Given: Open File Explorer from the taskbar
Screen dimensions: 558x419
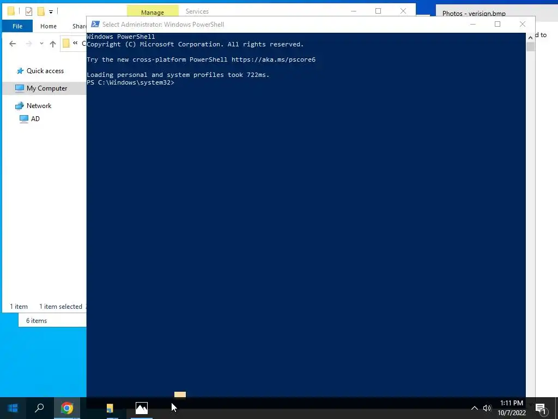Looking at the screenshot, I should coord(110,408).
